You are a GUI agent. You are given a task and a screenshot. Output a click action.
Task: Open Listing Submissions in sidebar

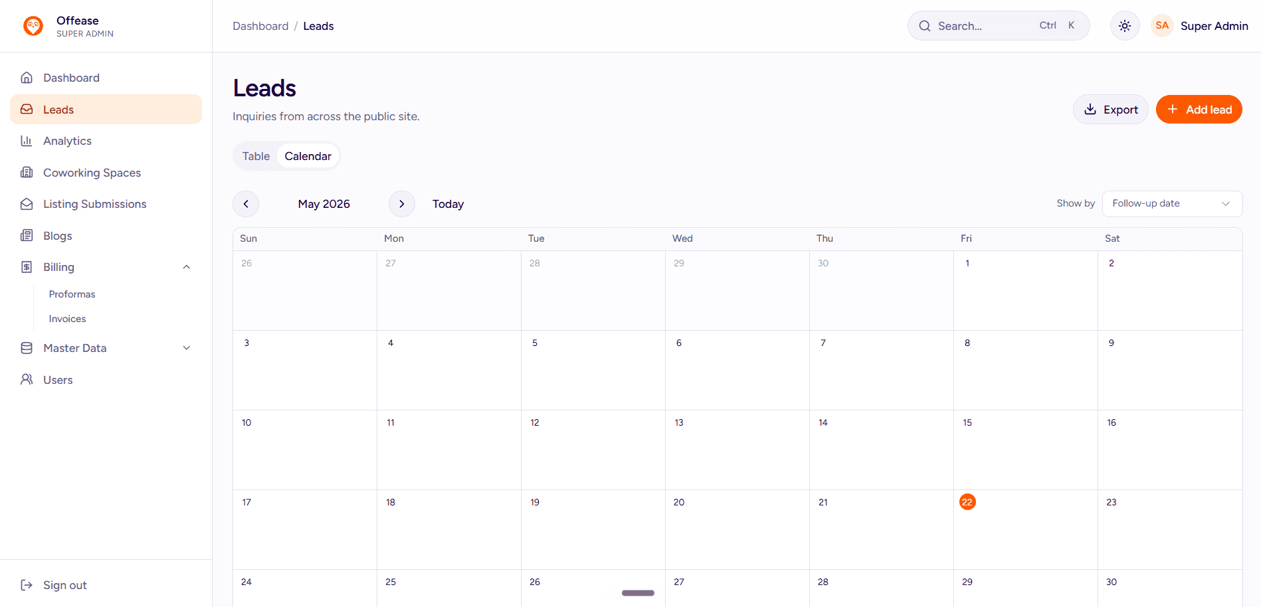(x=106, y=204)
